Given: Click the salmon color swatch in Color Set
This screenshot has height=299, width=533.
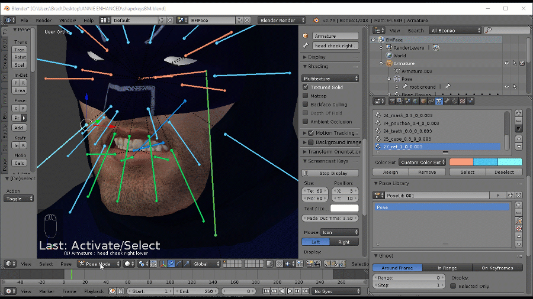Looking at the screenshot, I should pos(461,162).
